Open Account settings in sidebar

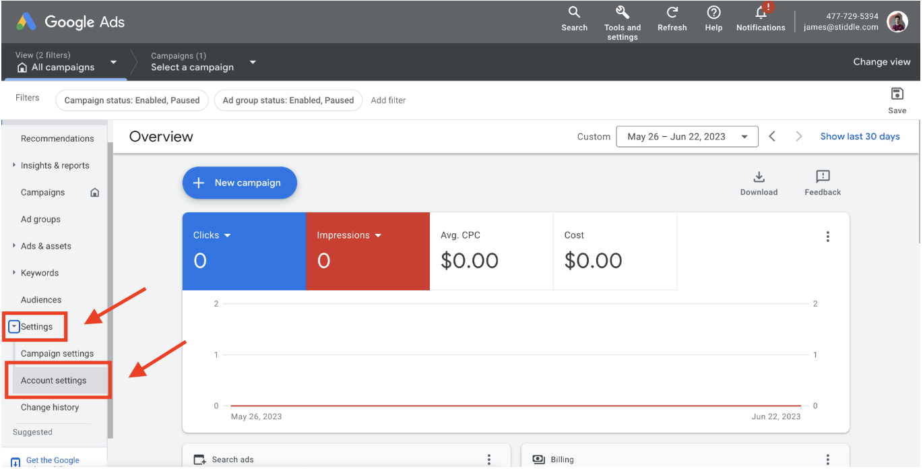(x=54, y=381)
